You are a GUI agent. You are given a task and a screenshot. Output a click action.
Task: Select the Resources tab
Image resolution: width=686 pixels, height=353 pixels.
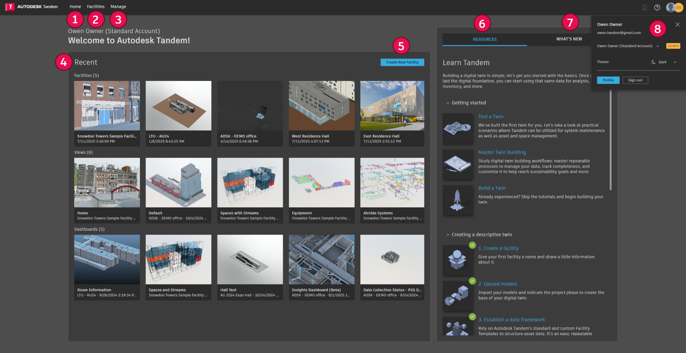point(485,39)
